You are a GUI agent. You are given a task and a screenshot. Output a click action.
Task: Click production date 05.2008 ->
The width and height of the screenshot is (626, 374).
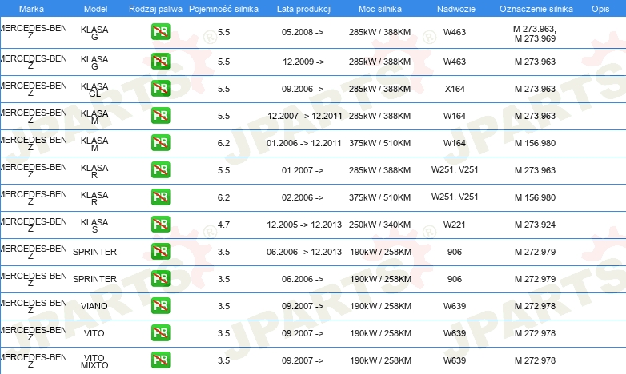[303, 32]
